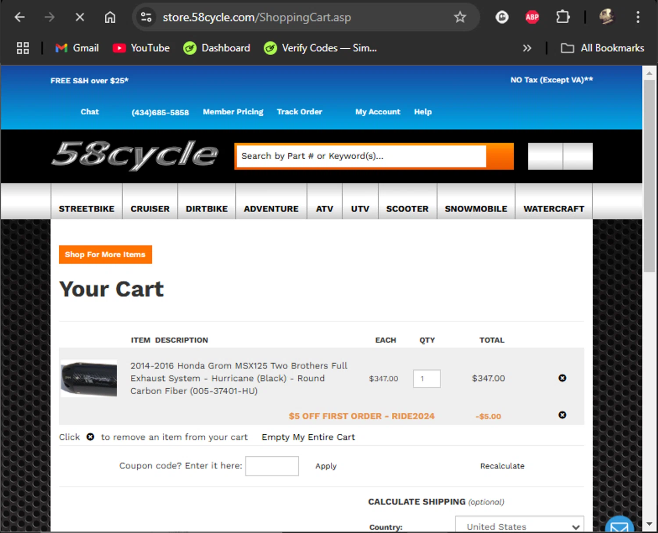Screen dimensions: 658x533
Task: Click the page scrollbar up arrow
Action: (x=650, y=73)
